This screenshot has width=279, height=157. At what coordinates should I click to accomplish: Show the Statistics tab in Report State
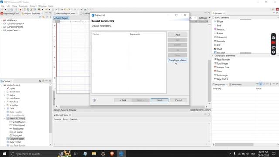tap(74, 119)
